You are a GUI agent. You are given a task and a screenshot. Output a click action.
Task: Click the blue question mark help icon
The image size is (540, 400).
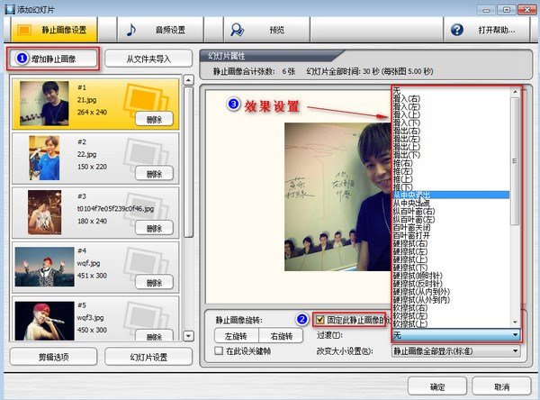coord(457,30)
